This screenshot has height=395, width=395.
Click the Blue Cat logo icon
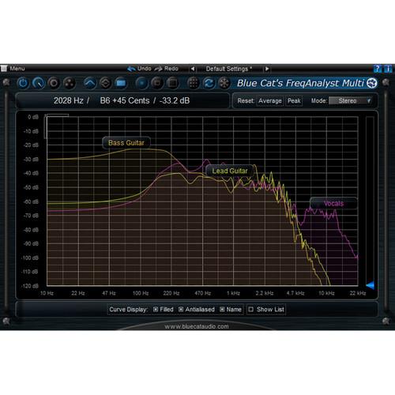372,83
